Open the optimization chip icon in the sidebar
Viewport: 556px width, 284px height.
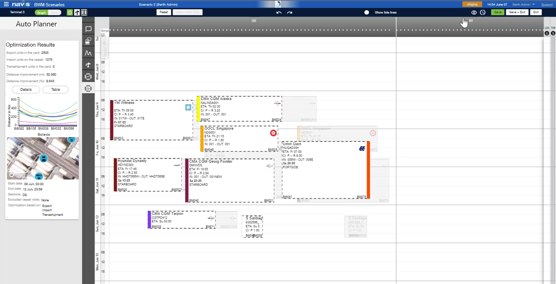click(88, 76)
